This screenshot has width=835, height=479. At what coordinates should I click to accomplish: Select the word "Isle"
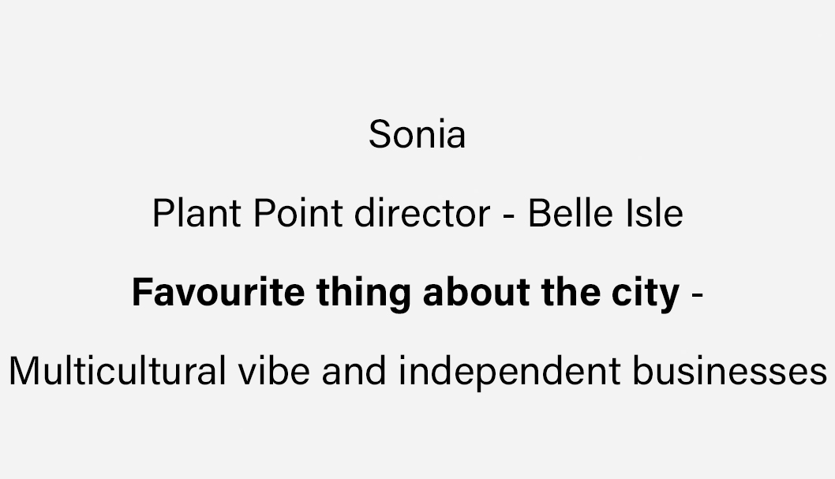[x=654, y=213]
